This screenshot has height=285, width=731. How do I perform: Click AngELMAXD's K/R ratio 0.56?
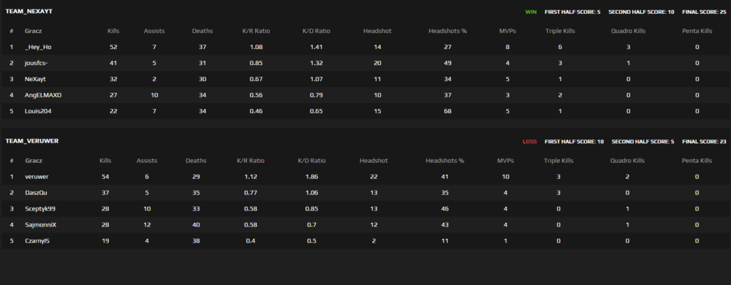[256, 95]
